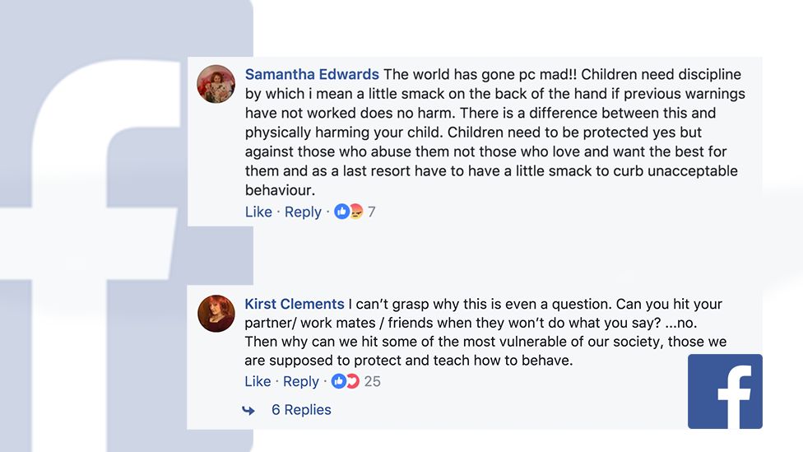Click Samantha Edwards' profile picture
The width and height of the screenshot is (803, 452).
(216, 83)
